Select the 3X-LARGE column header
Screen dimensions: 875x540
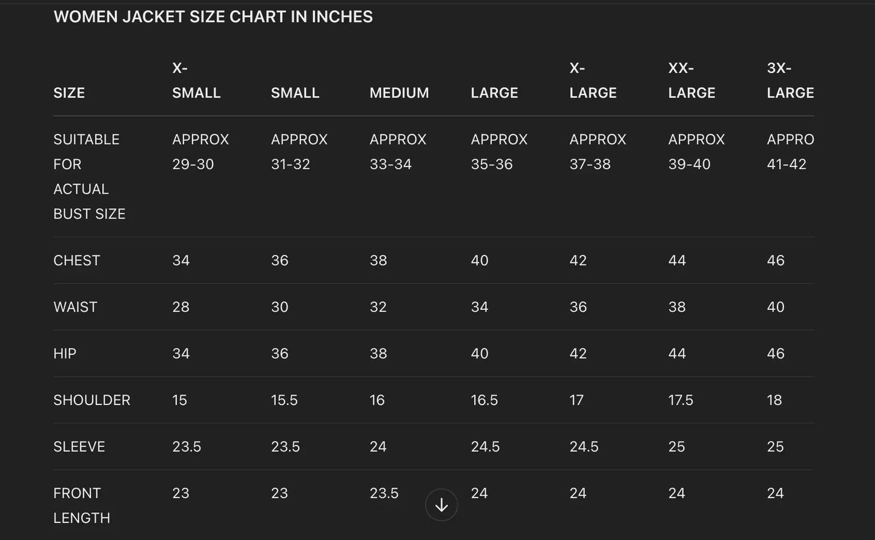click(x=790, y=81)
